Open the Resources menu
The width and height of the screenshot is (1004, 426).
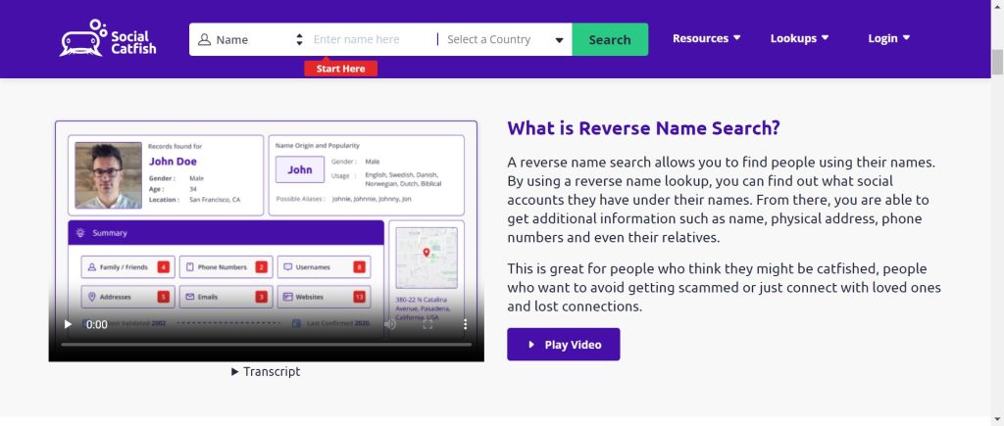point(706,39)
